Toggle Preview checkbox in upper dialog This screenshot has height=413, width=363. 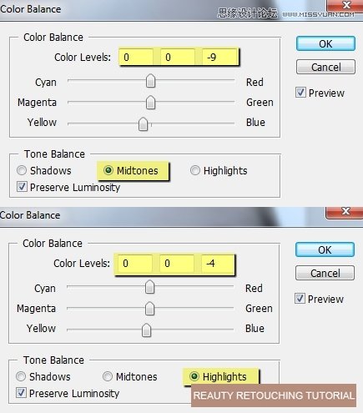tap(300, 93)
